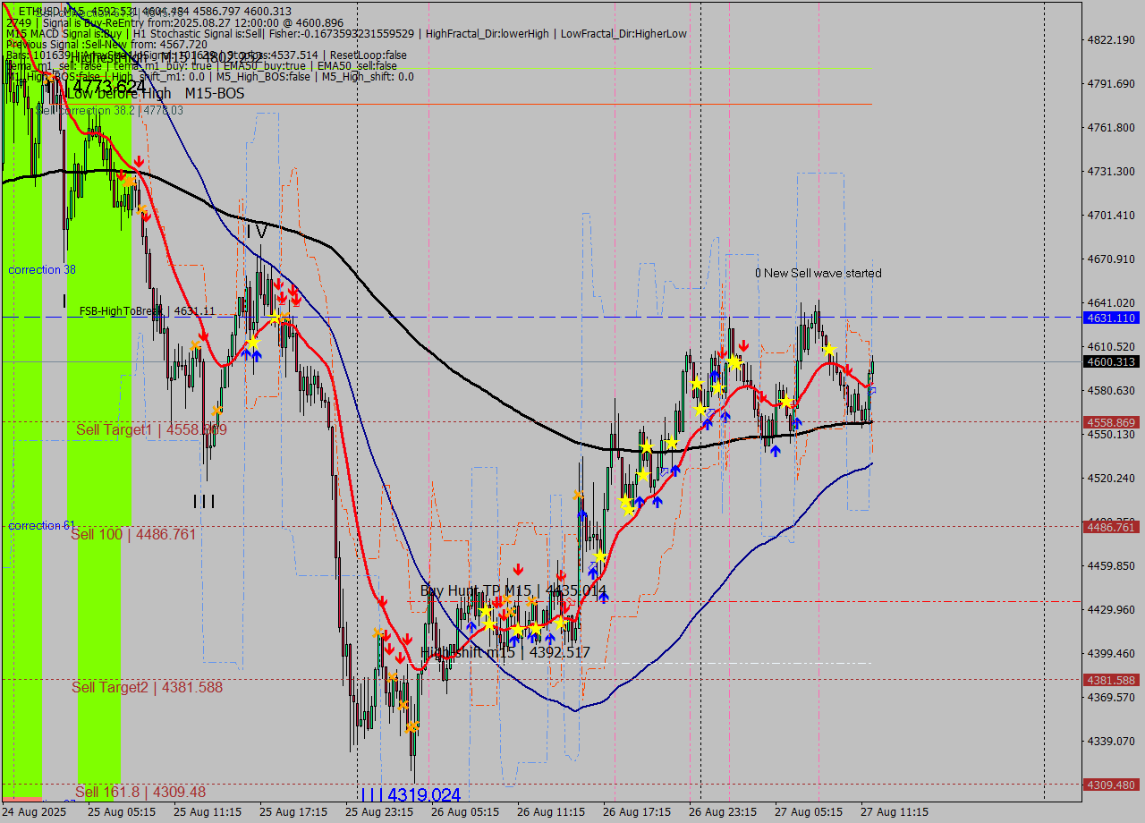The image size is (1145, 823).
Task: Select lone blue up arrow below black average line
Action: 775,450
